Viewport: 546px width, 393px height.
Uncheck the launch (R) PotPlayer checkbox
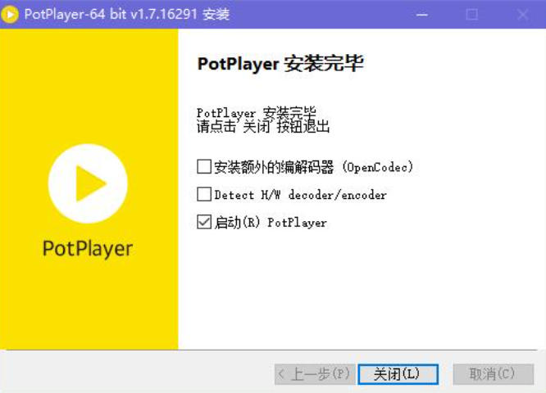pos(204,222)
